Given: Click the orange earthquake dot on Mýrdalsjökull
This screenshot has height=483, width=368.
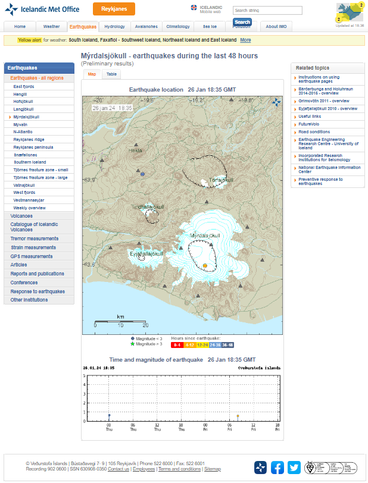Looking at the screenshot, I should pyautogui.click(x=204, y=265).
